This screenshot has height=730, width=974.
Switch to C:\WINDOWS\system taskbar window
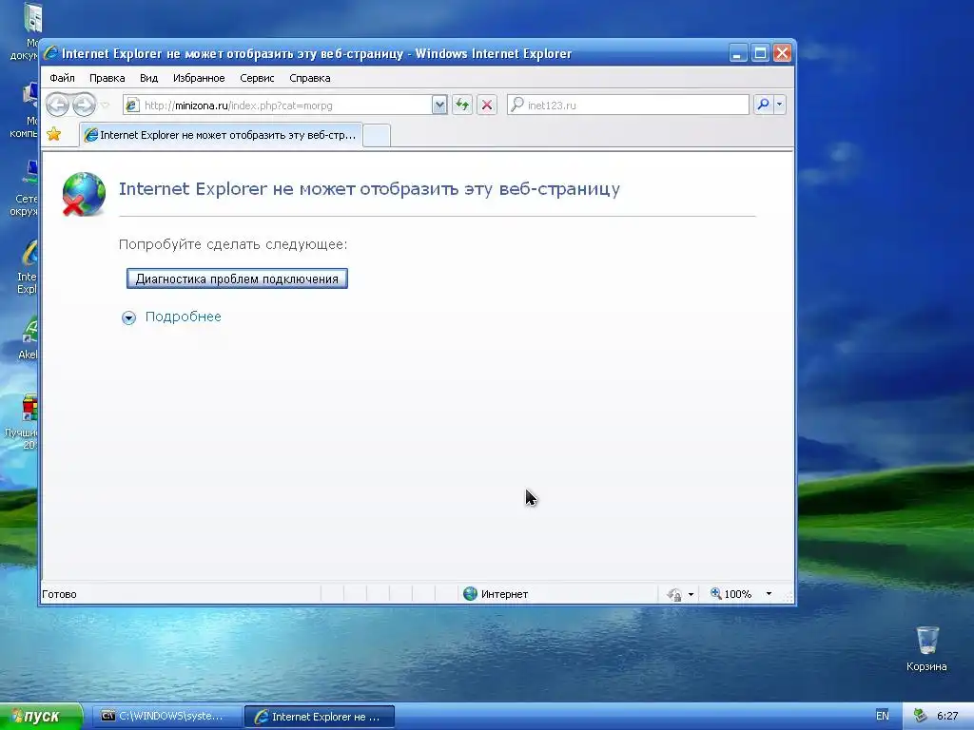point(167,717)
